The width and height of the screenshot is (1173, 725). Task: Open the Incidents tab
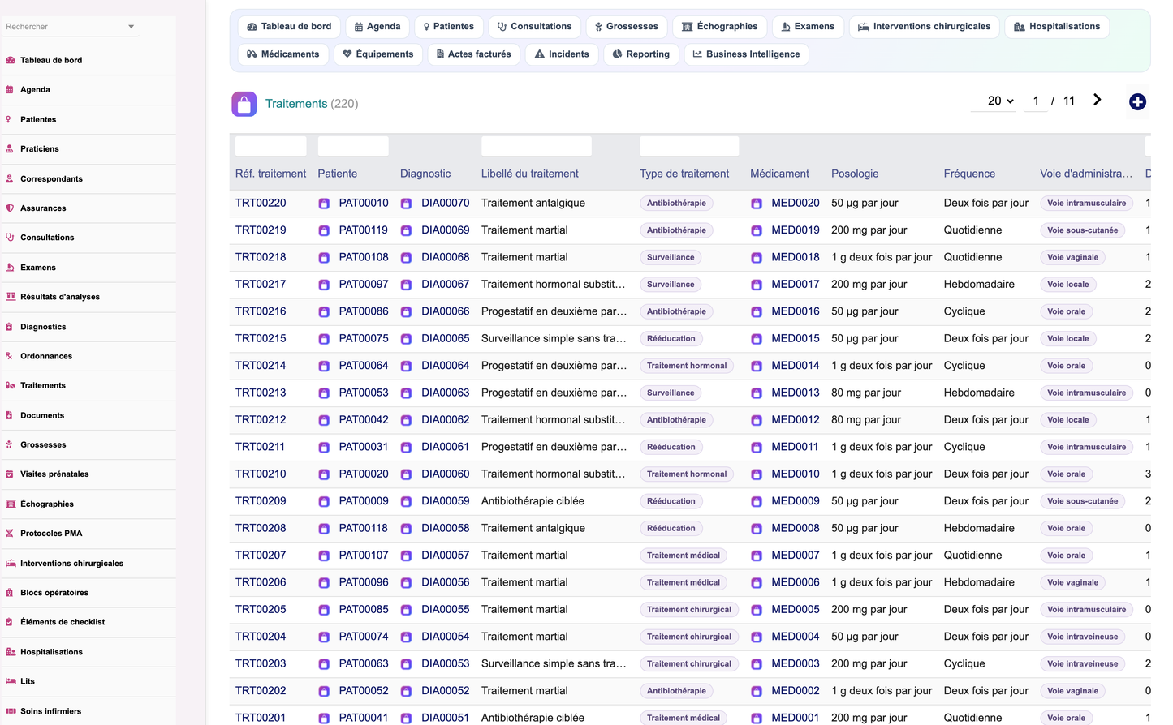[562, 54]
